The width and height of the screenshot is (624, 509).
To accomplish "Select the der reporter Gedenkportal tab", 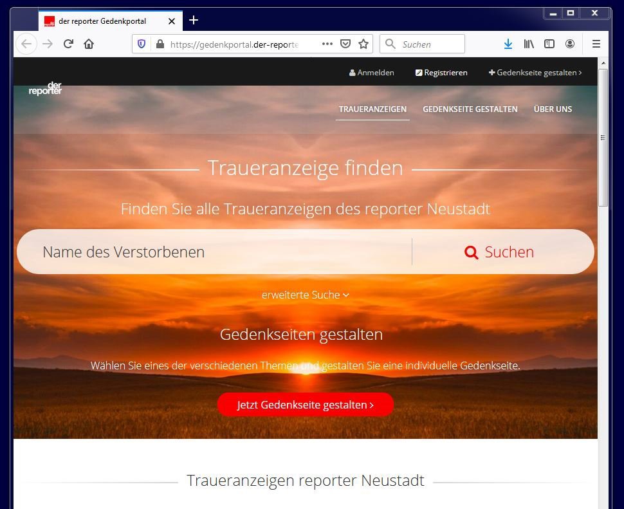I will [x=111, y=21].
